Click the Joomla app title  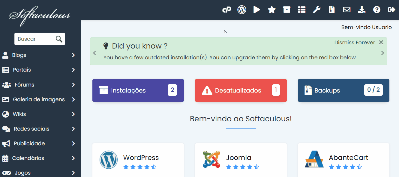(x=238, y=158)
